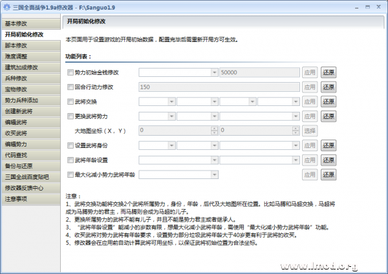Check the 武将交换 option
388x274 pixels.
(70, 101)
